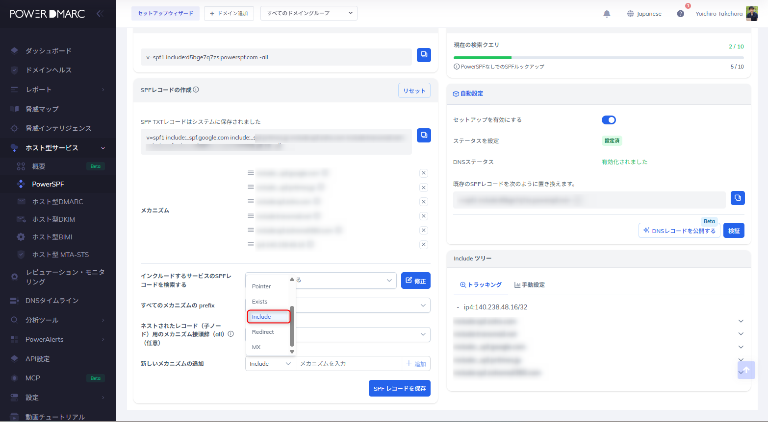This screenshot has height=422, width=768.
Task: Click the MCP sidebar icon
Action: 14,378
